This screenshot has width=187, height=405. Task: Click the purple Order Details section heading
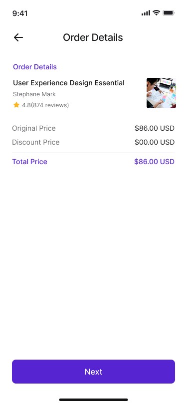35,67
